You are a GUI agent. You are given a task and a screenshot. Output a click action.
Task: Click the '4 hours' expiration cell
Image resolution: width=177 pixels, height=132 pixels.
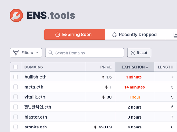(135, 127)
